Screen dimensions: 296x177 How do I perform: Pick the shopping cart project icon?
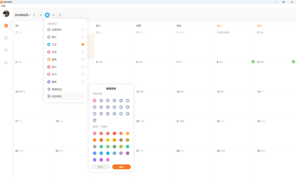pos(108,107)
